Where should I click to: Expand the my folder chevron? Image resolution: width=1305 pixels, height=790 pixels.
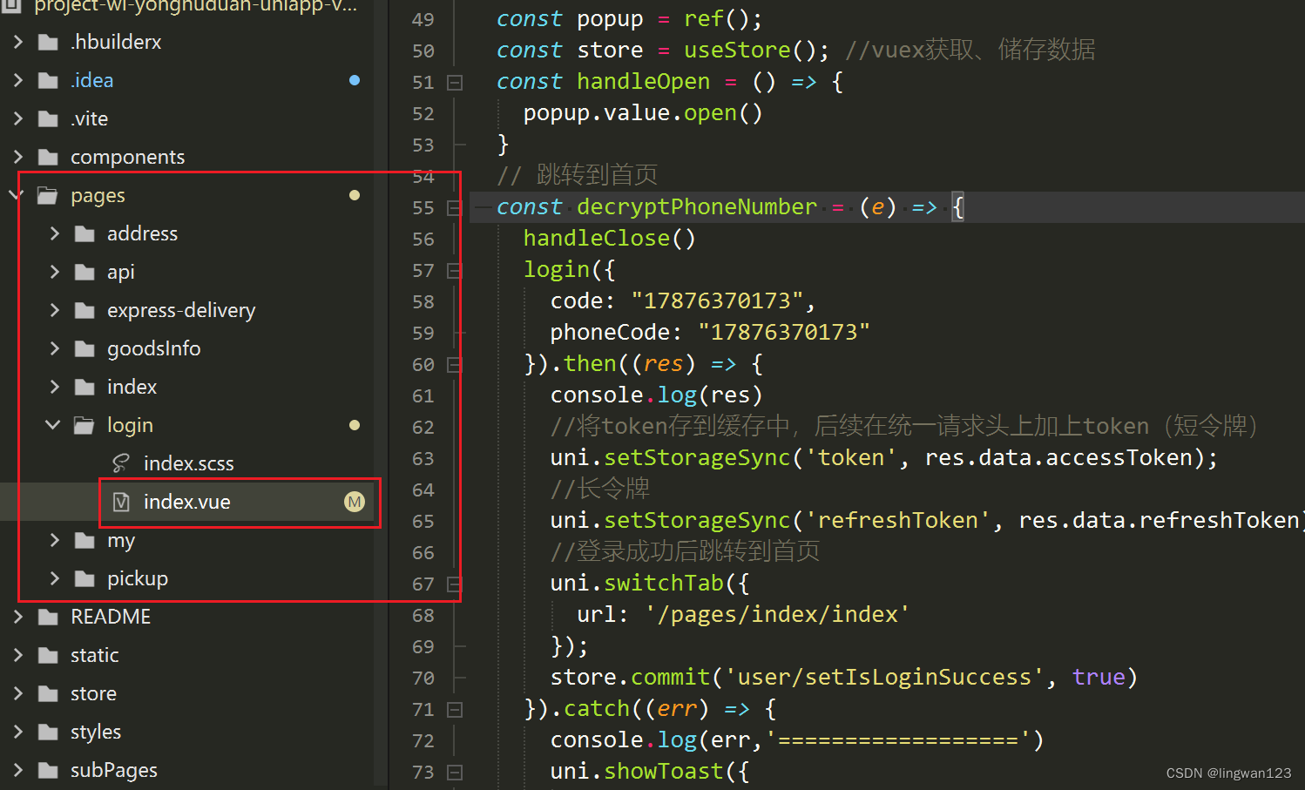coord(54,540)
